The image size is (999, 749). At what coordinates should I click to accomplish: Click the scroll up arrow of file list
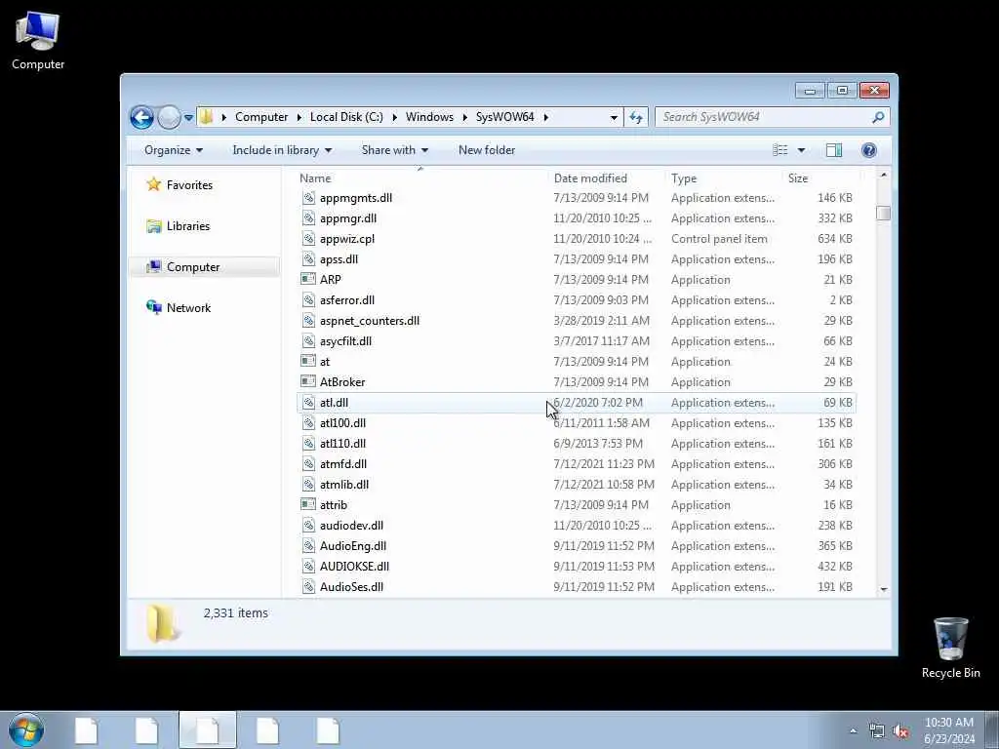click(x=883, y=176)
